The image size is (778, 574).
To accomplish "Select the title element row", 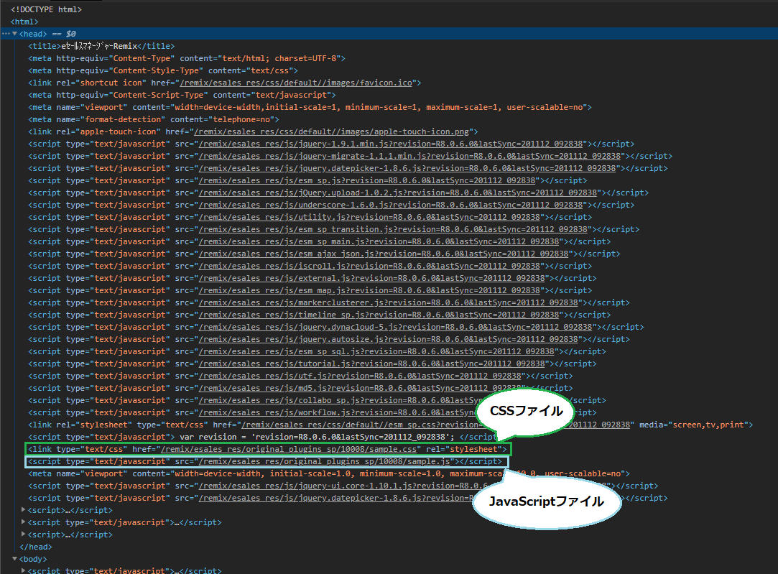I will (101, 46).
